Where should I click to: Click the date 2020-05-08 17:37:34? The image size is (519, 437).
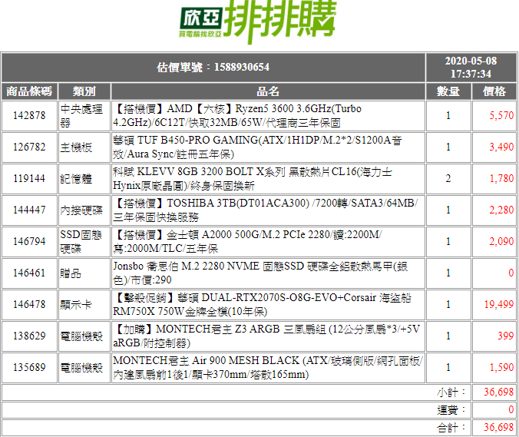coord(471,68)
